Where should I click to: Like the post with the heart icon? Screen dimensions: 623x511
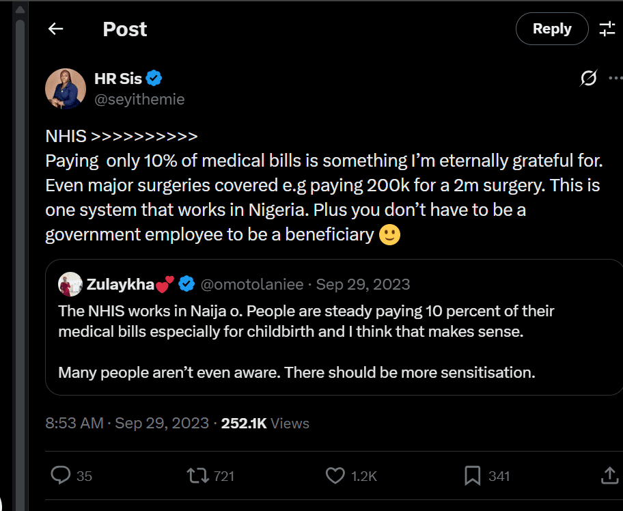[x=336, y=475]
